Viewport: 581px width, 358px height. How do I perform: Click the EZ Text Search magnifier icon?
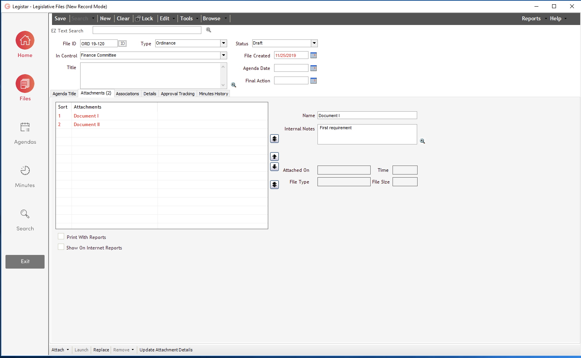[x=208, y=29]
